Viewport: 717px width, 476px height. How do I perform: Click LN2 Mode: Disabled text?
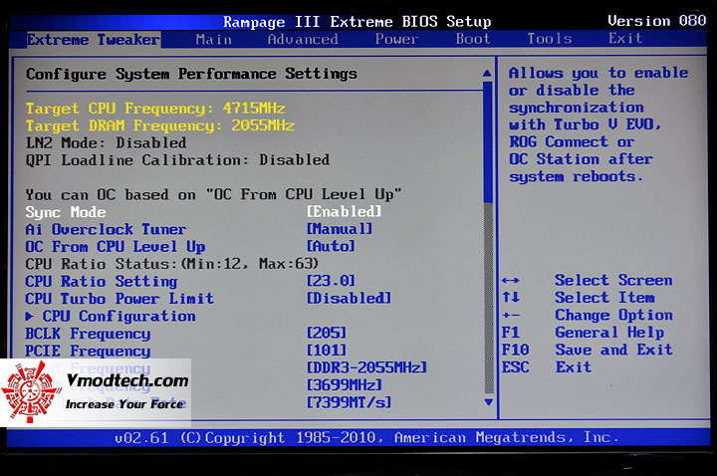(x=107, y=143)
